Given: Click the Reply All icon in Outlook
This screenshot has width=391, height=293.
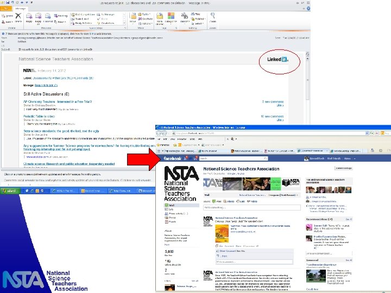Looking at the screenshot, I should point(38,16).
